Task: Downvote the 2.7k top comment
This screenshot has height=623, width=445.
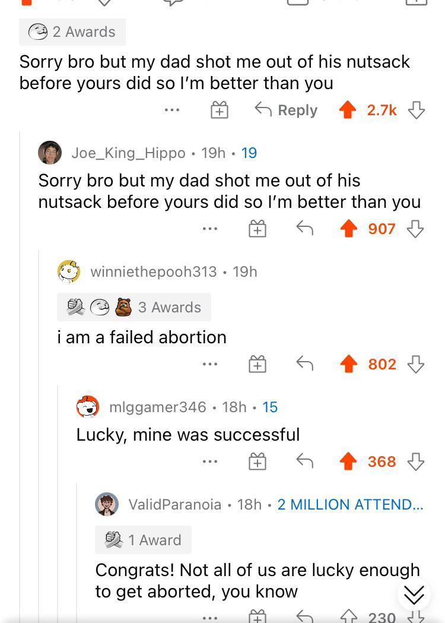Action: (x=417, y=110)
